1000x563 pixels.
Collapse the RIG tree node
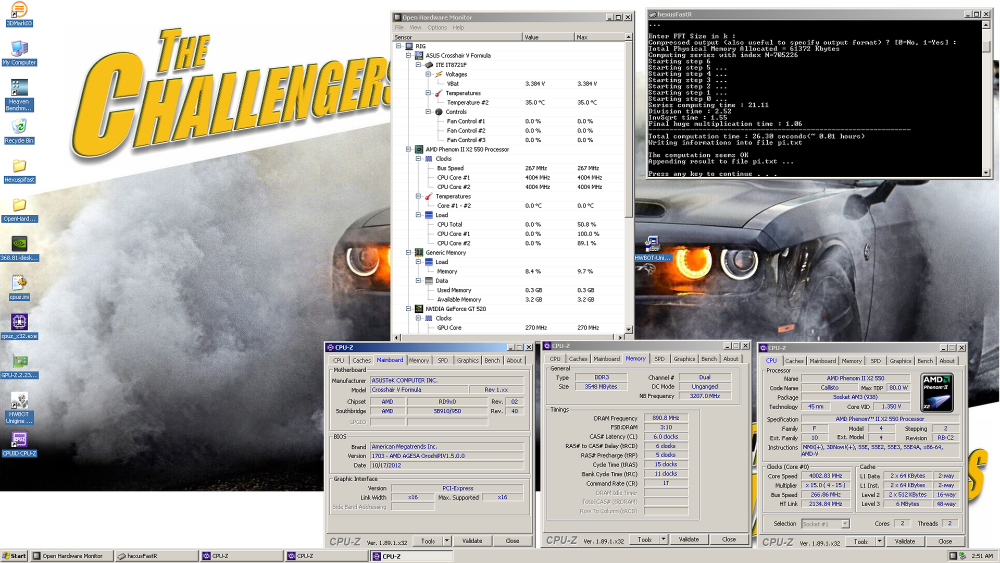click(398, 46)
